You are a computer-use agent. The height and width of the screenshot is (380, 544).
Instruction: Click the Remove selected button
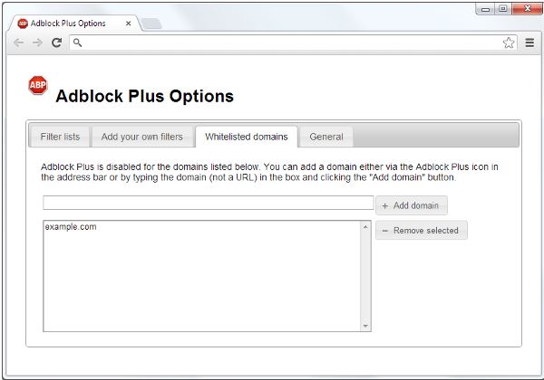[422, 231]
